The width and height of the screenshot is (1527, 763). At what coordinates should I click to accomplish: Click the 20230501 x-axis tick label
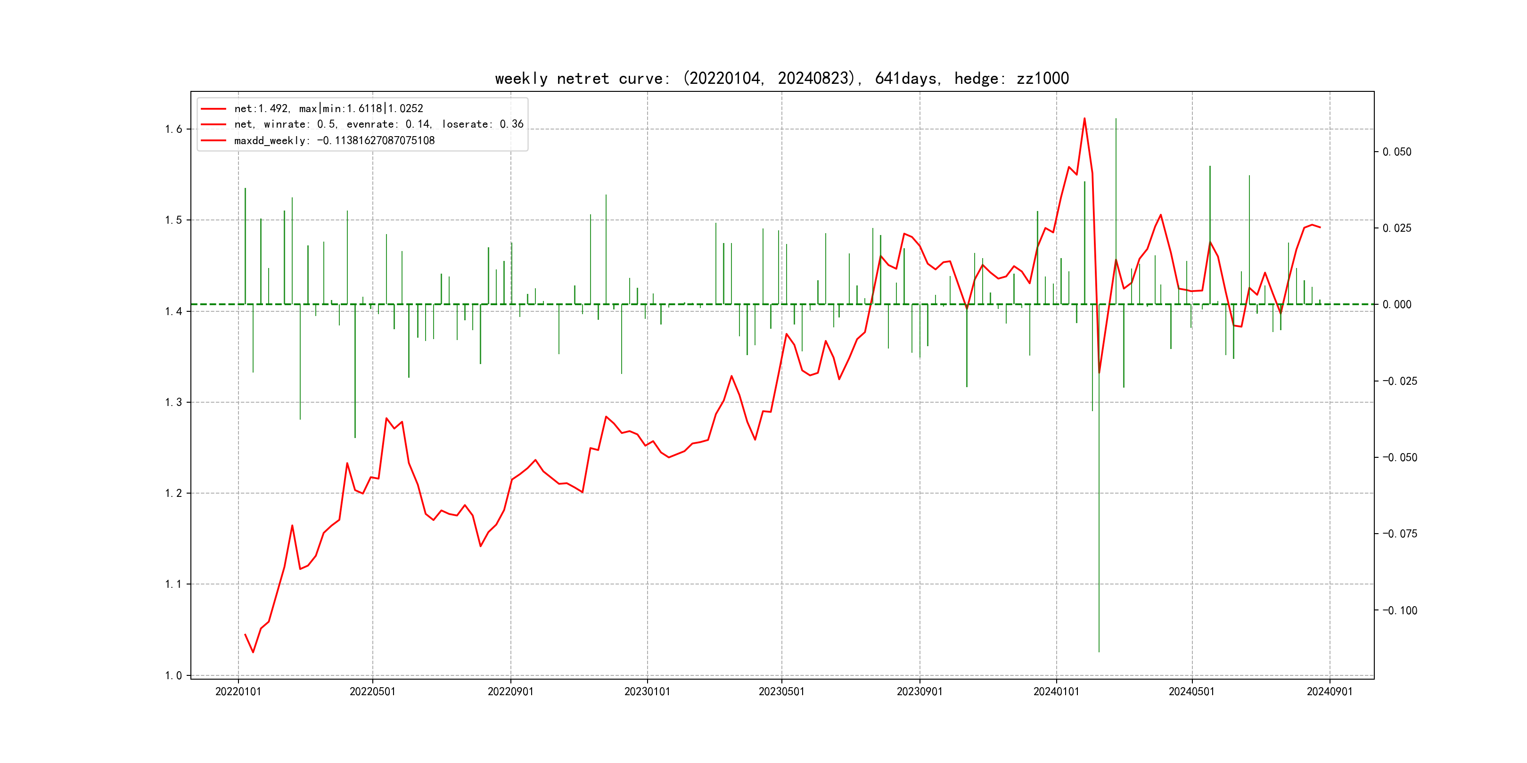tap(781, 691)
